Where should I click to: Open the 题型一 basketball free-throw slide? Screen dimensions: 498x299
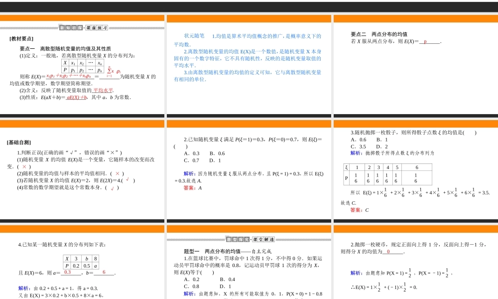tap(249, 262)
